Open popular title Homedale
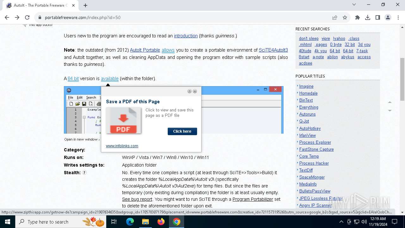 pyautogui.click(x=308, y=93)
